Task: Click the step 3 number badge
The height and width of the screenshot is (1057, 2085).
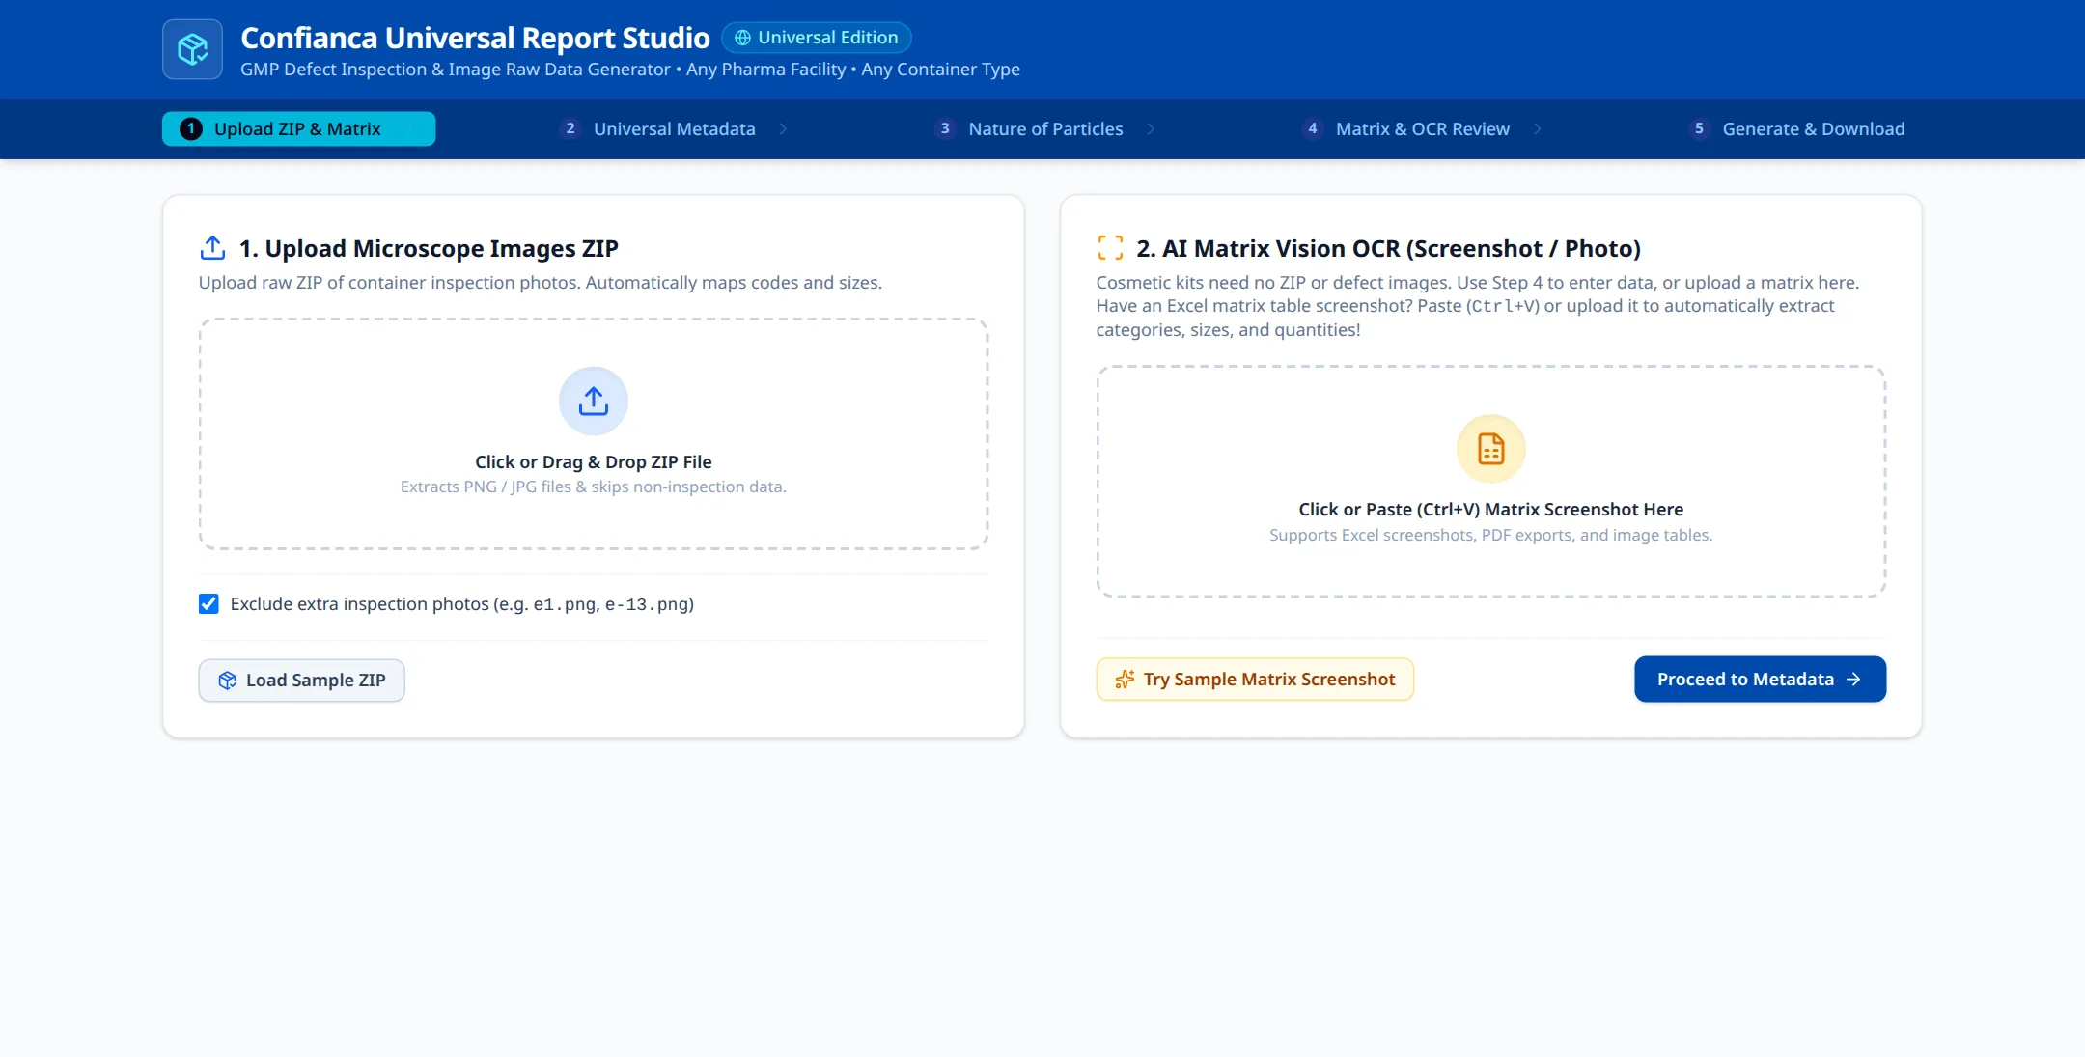Action: coord(945,128)
